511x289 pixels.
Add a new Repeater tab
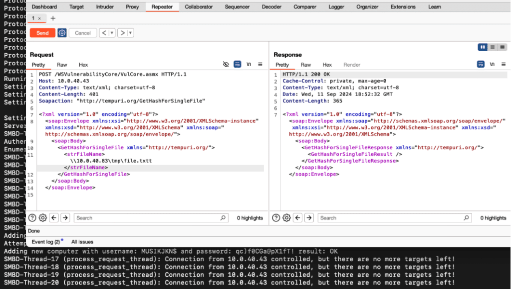(53, 18)
